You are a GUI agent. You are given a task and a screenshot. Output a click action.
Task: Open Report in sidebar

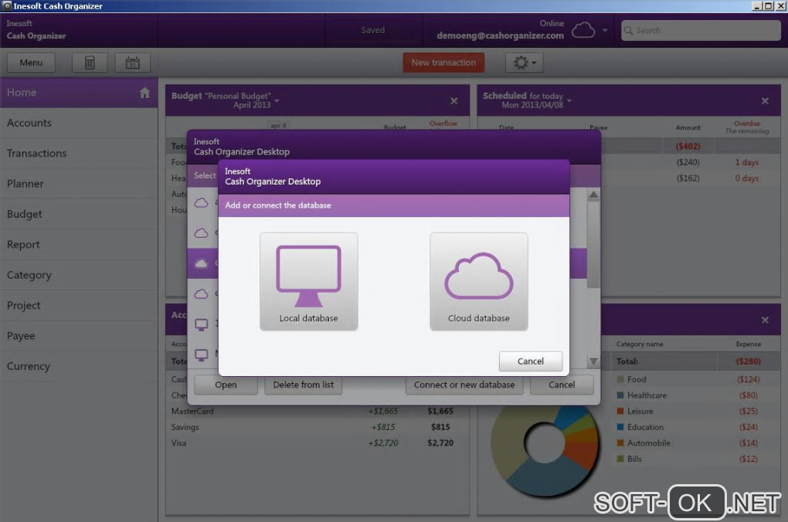click(79, 245)
